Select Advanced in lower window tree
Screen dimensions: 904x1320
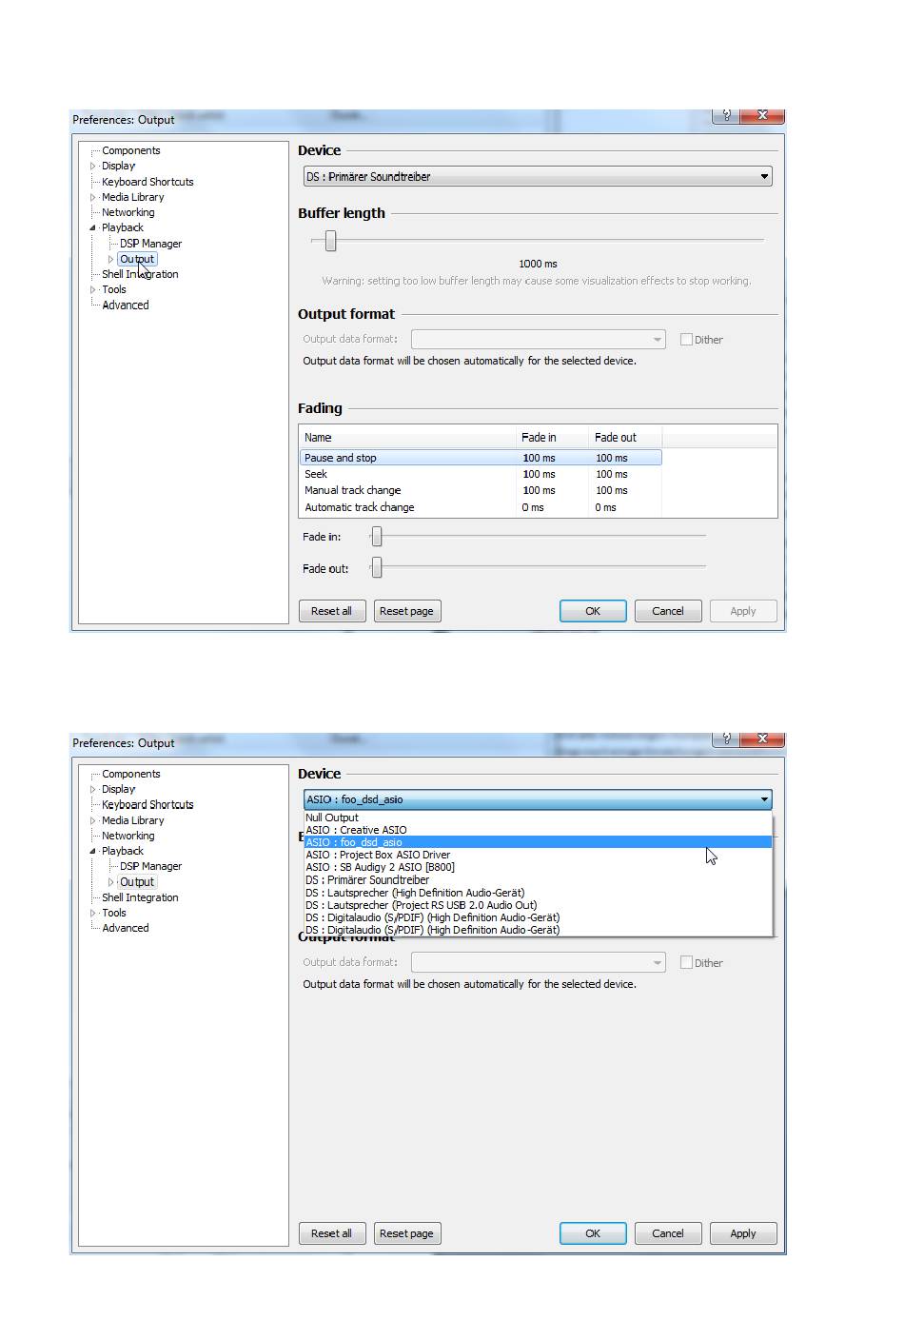click(x=126, y=928)
